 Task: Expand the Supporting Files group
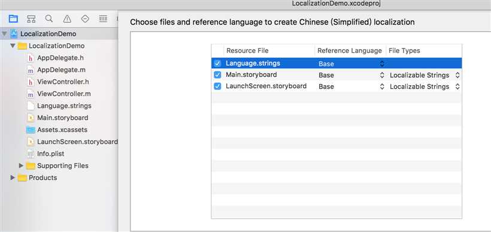[x=22, y=165]
